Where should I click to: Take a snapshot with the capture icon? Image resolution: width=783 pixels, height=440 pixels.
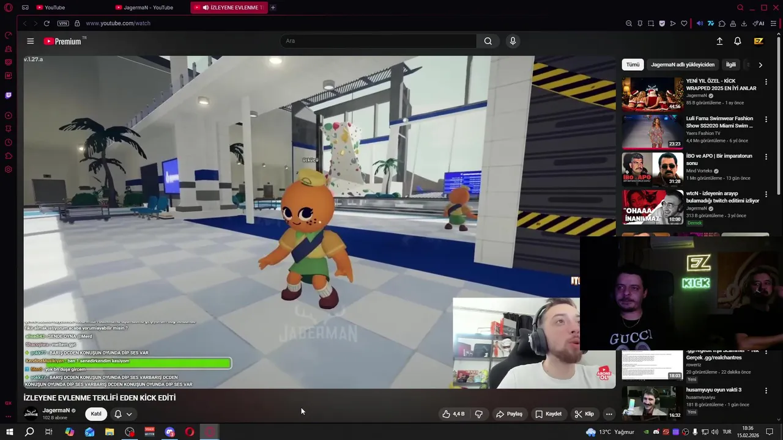click(x=651, y=23)
